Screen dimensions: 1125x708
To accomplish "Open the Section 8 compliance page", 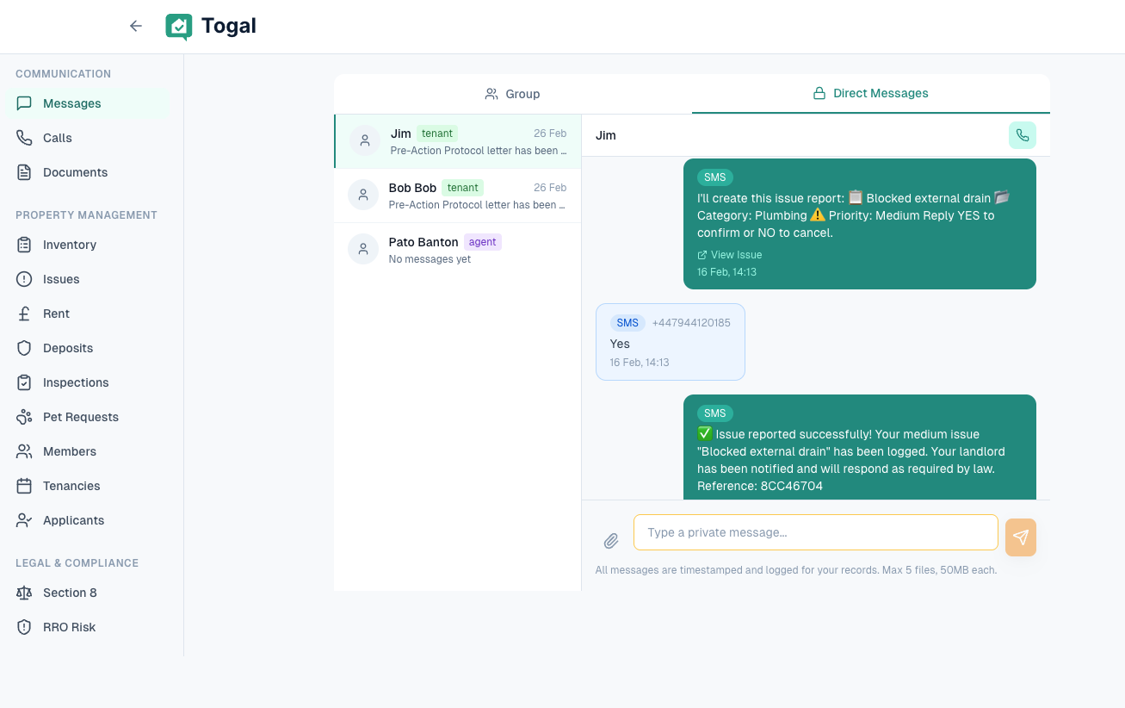I will pyautogui.click(x=25, y=593).
